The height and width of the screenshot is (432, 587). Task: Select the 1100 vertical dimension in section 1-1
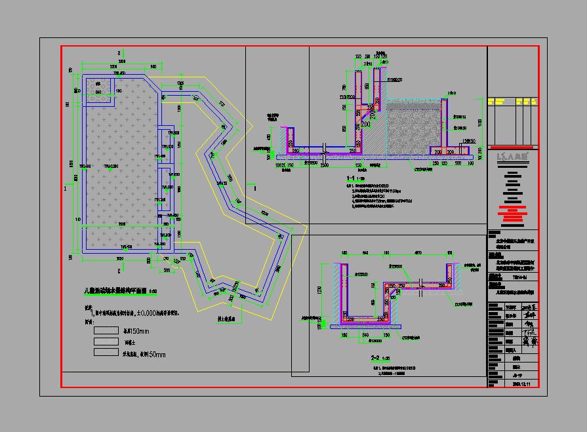(480, 123)
